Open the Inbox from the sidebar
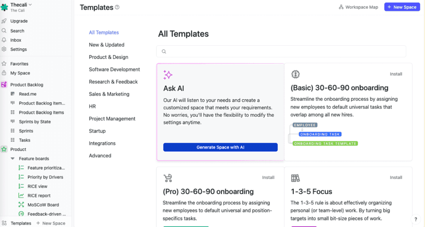Image resolution: width=425 pixels, height=227 pixels. 15,40
